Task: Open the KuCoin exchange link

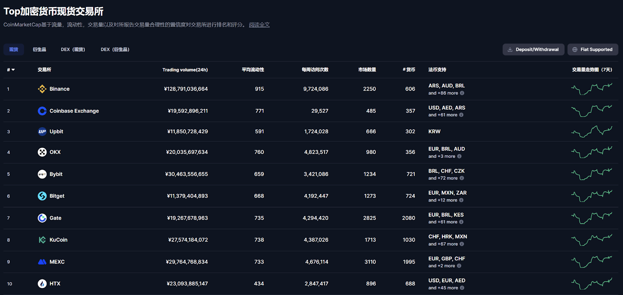Action: [x=58, y=240]
